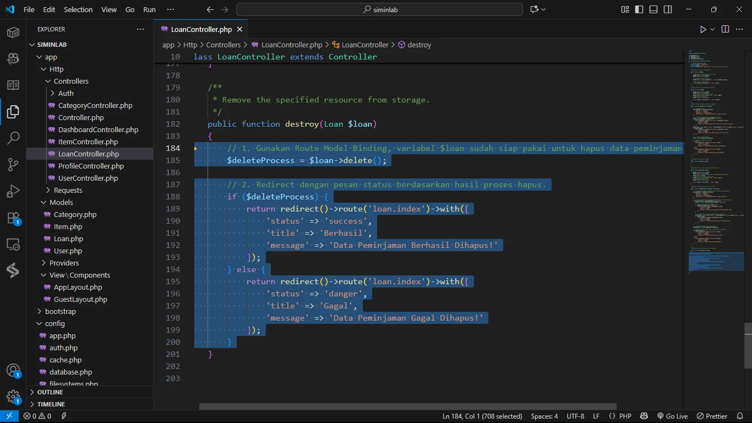The height and width of the screenshot is (423, 752).
Task: Close the LoanController.php tab
Action: 240,29
